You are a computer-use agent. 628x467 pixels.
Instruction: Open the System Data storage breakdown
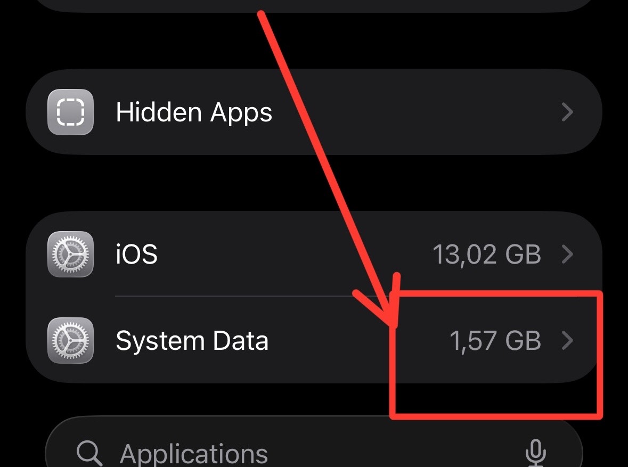click(213, 340)
